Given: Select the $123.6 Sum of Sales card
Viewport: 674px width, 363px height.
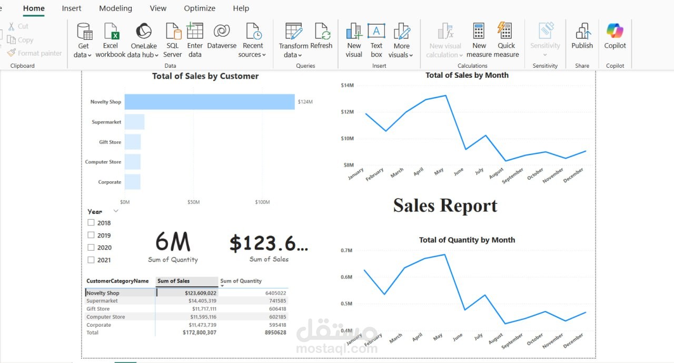Looking at the screenshot, I should point(269,247).
